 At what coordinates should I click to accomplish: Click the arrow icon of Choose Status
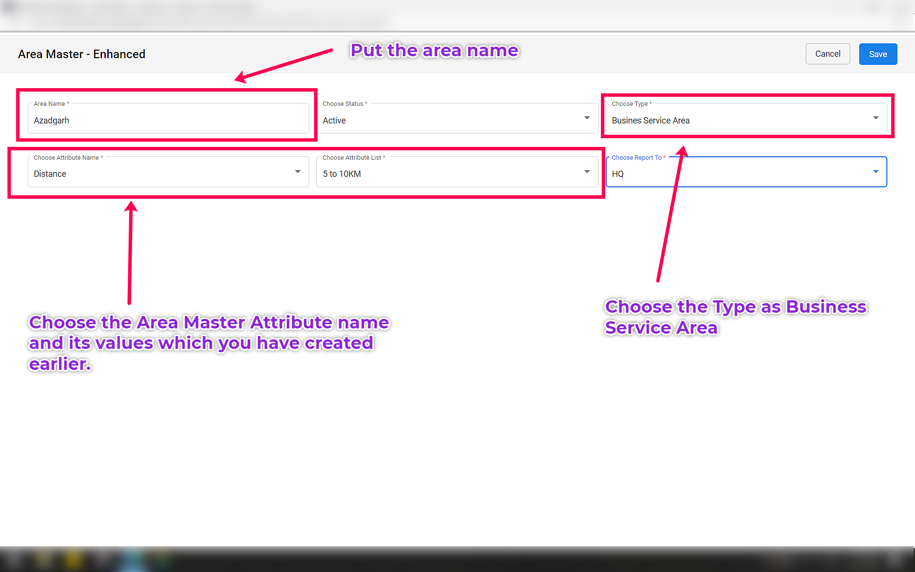(x=587, y=118)
